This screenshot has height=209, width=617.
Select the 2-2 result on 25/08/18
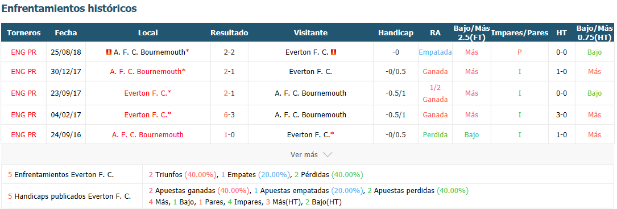(229, 52)
